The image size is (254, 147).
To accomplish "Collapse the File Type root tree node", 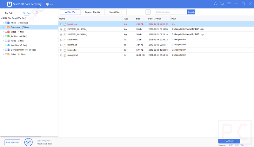I will pyautogui.click(x=2, y=18).
